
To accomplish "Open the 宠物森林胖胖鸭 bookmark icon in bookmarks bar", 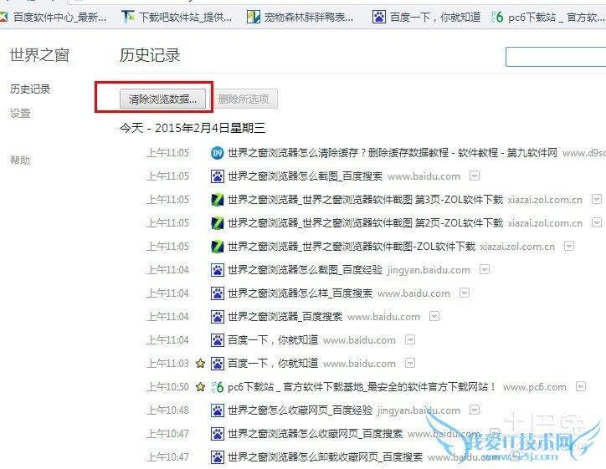I will (254, 17).
